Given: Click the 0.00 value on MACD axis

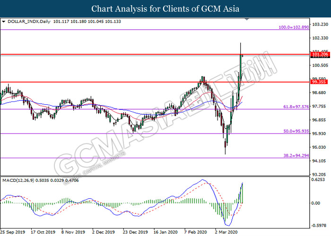Looking at the screenshot, I should 316,203.
